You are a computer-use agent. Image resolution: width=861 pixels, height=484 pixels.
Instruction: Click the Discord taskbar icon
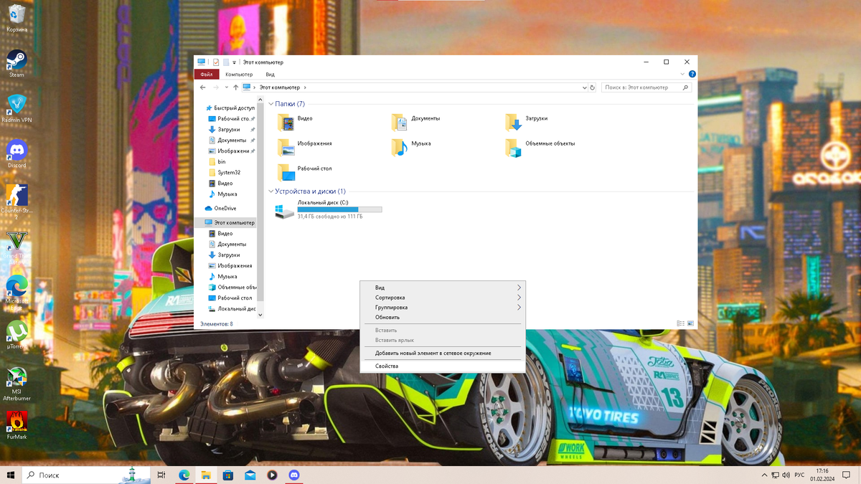[x=293, y=475]
